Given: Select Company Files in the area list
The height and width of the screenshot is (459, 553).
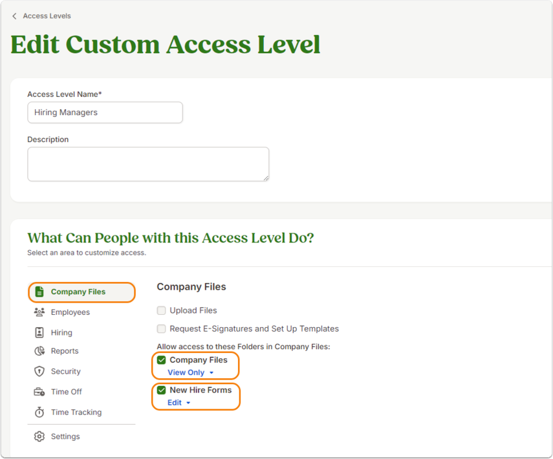Looking at the screenshot, I should pyautogui.click(x=81, y=292).
